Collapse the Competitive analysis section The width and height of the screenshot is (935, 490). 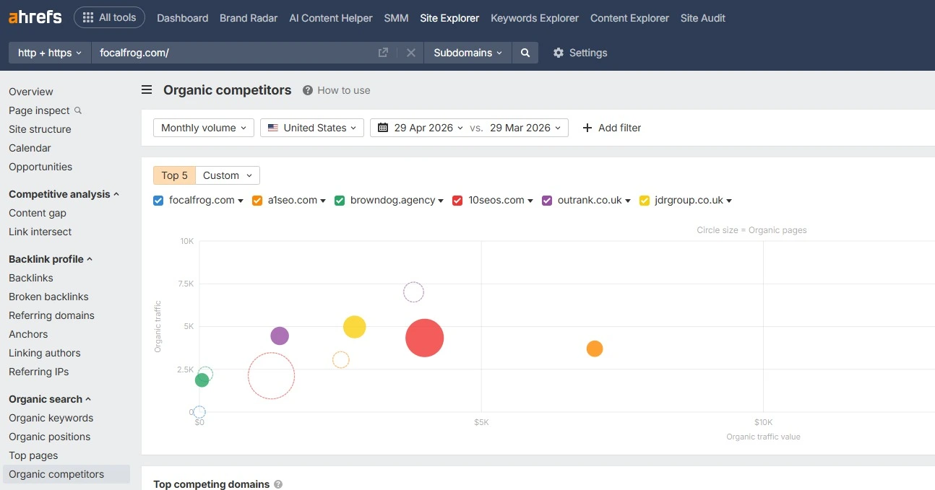(64, 194)
